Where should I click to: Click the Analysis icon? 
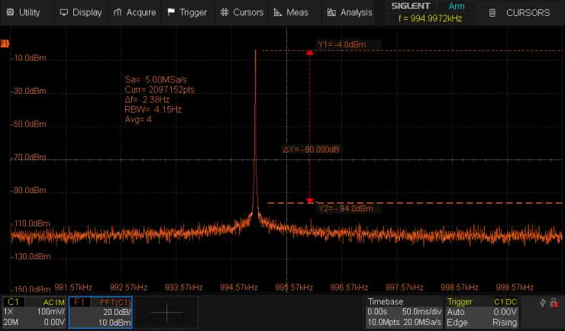tap(331, 12)
